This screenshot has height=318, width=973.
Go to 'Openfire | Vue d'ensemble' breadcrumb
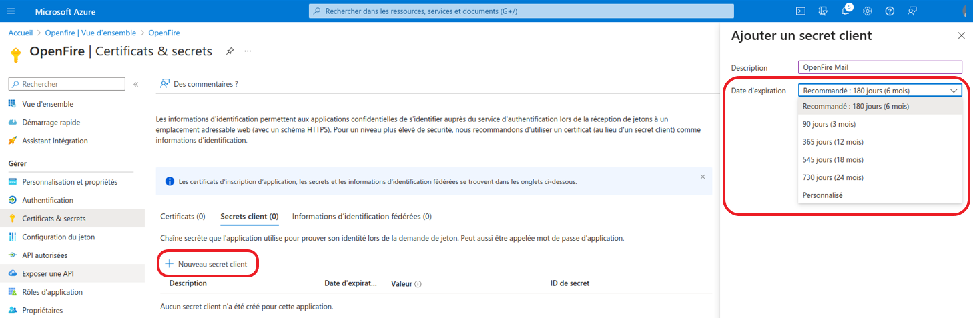[90, 33]
